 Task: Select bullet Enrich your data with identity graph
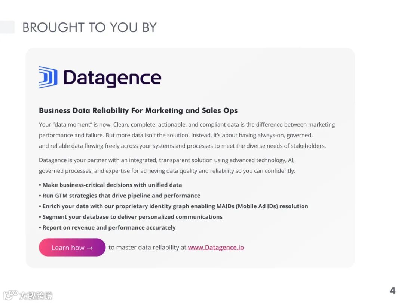174,206
